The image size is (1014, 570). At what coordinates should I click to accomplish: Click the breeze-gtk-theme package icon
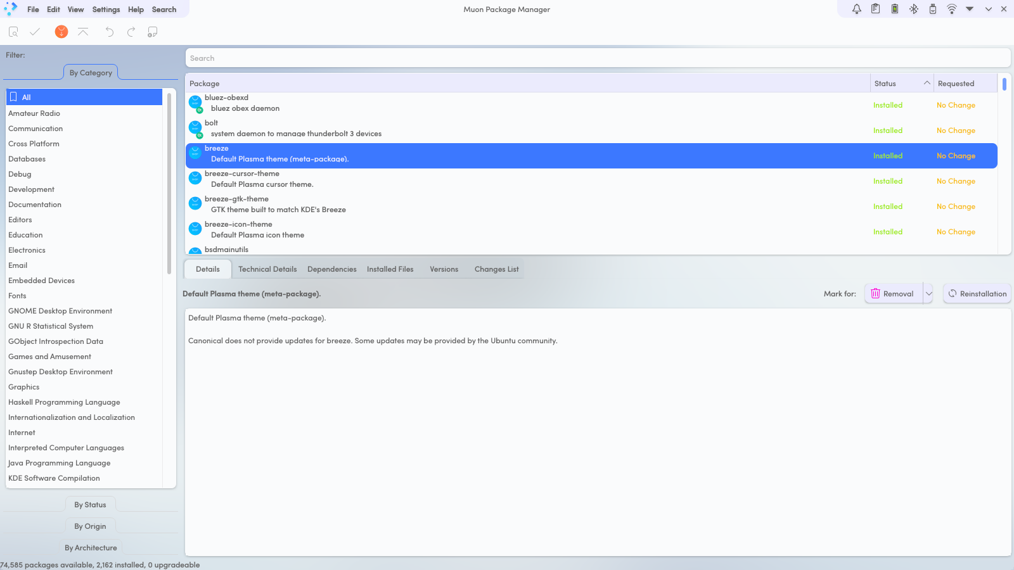pos(196,204)
